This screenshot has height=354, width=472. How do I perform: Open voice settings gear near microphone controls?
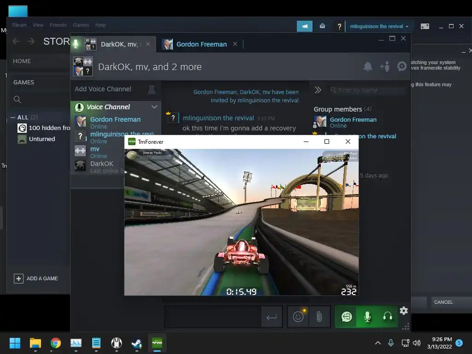[404, 310]
